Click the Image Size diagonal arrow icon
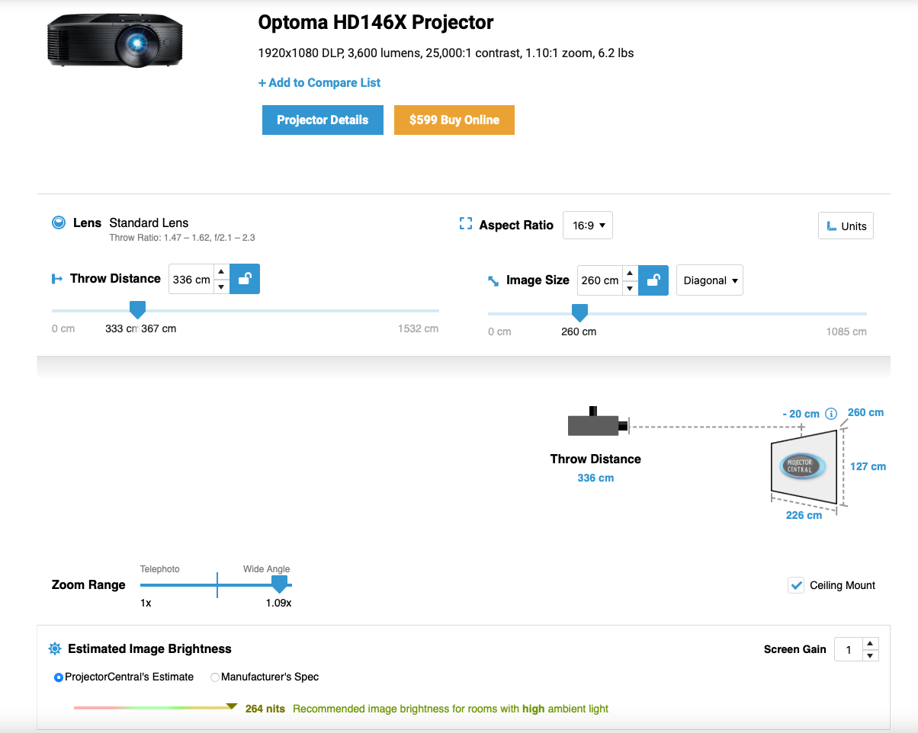Screen dimensions: 918x733 pos(493,281)
